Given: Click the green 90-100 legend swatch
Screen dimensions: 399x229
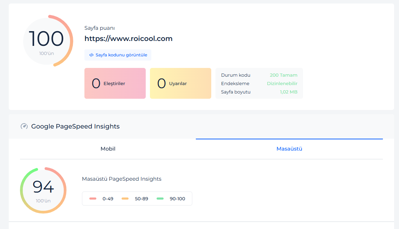Looking at the screenshot, I should click(x=160, y=199).
